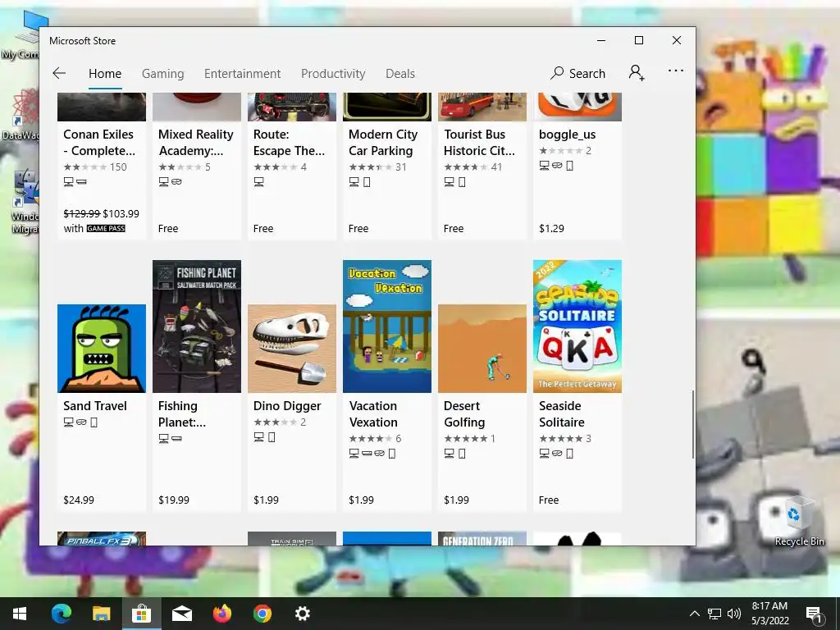Image resolution: width=840 pixels, height=630 pixels.
Task: Open the Deals tab
Action: (400, 73)
